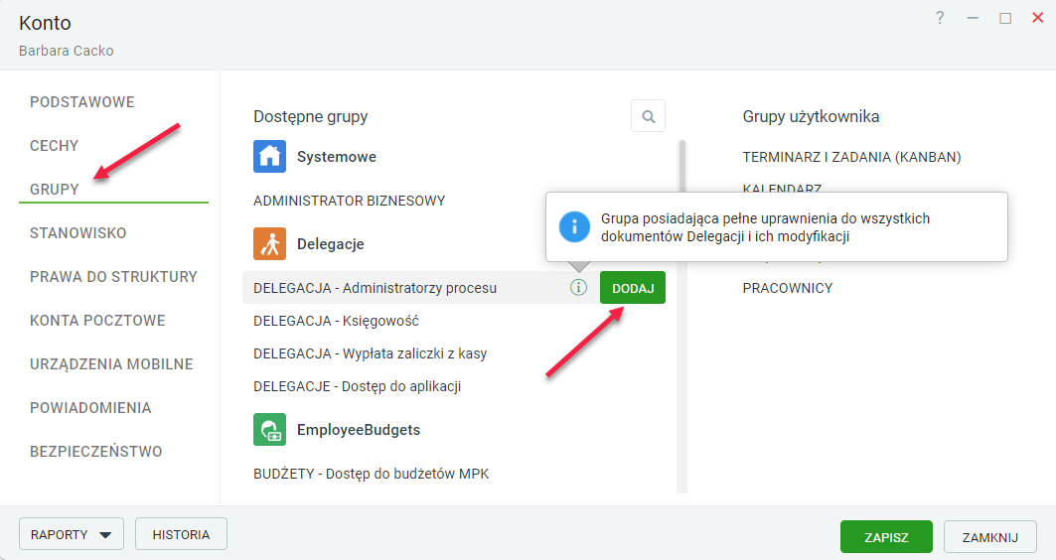The image size is (1056, 560).
Task: Click the EmployeeBudgets green icon
Action: click(x=269, y=429)
